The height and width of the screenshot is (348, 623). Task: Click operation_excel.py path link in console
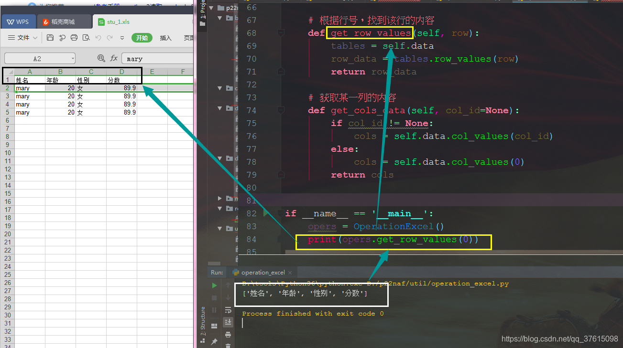438,284
